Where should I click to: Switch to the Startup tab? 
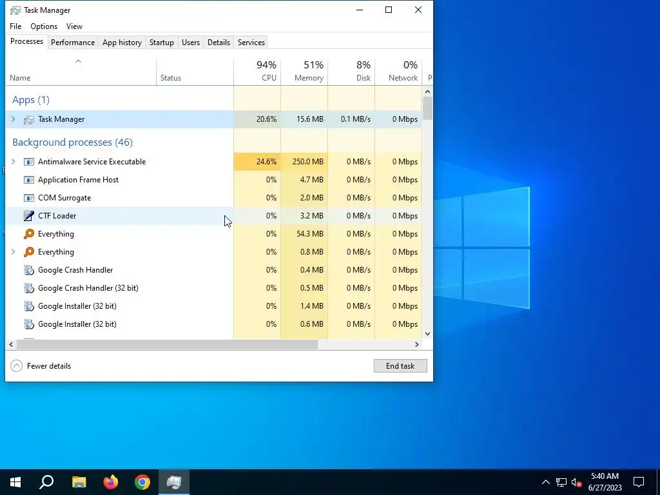tap(162, 43)
